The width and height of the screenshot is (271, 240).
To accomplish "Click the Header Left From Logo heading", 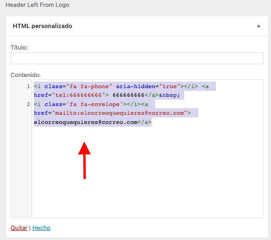I will point(38,5).
